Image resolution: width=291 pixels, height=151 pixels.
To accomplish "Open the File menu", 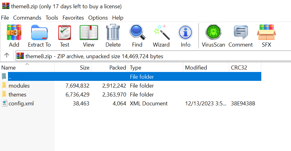I will pos(5,18).
